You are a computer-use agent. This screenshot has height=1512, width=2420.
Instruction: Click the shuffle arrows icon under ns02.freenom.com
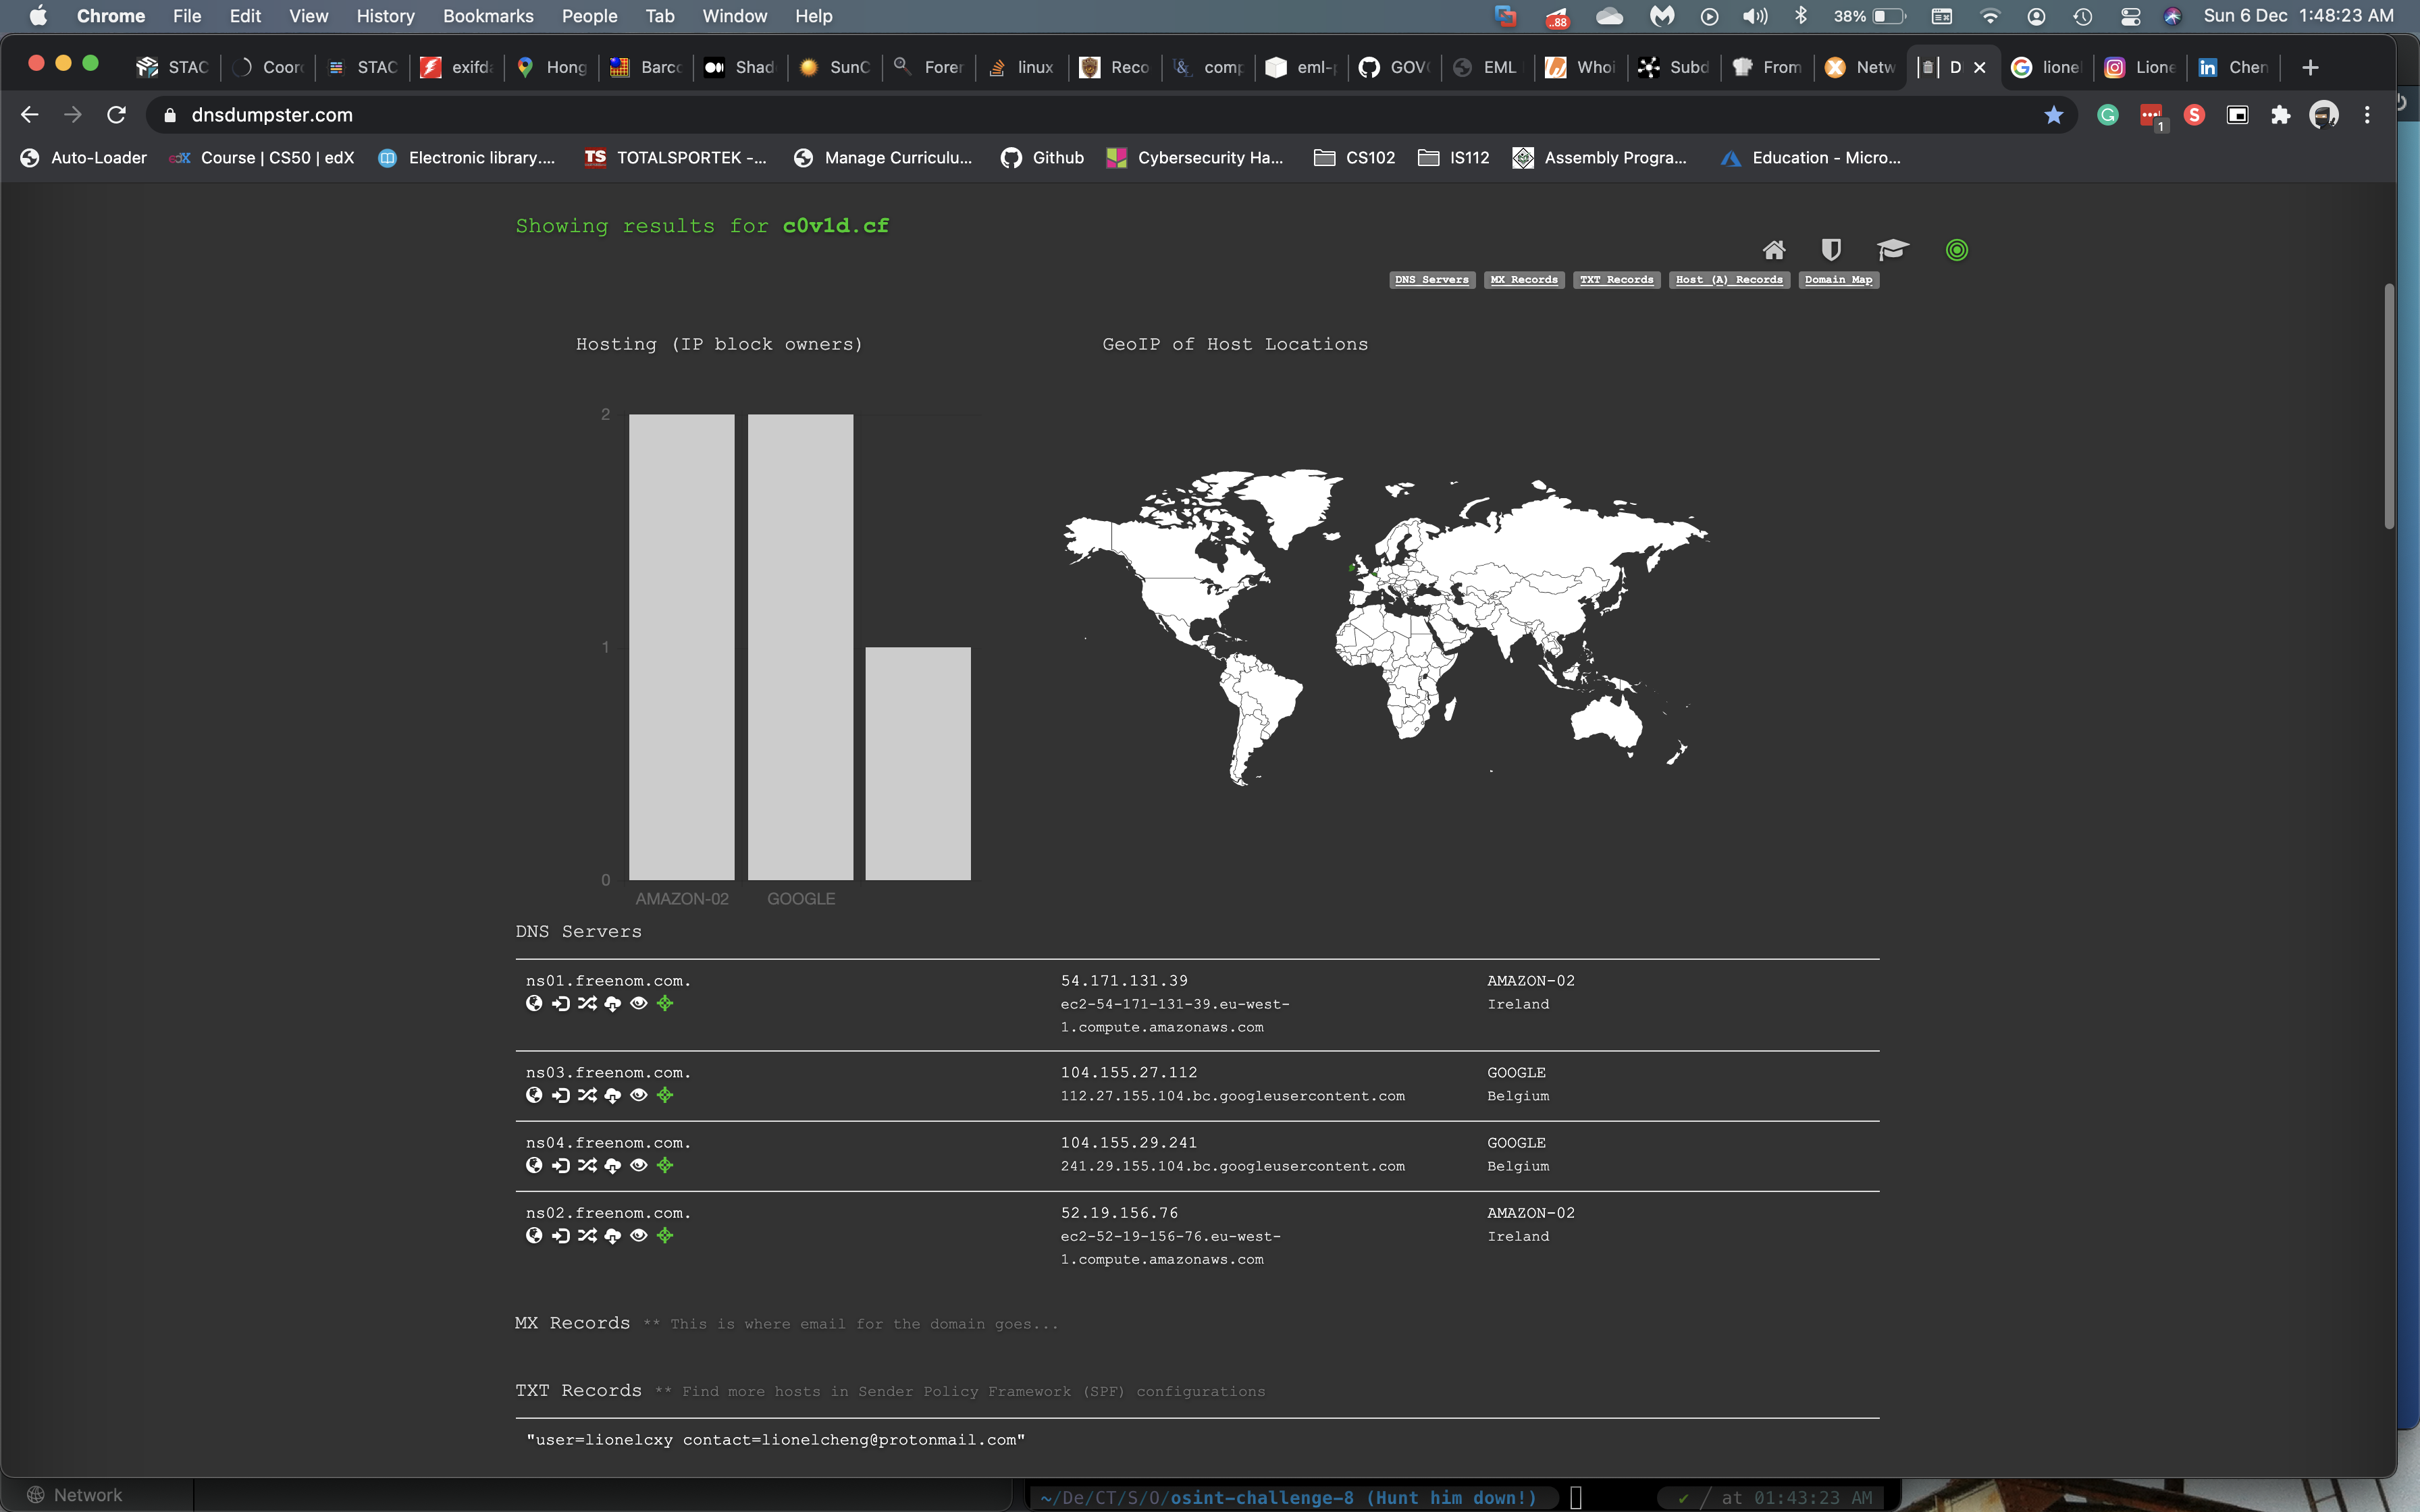[x=587, y=1235]
